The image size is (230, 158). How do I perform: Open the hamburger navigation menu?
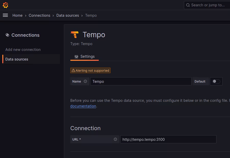[x=5, y=15]
